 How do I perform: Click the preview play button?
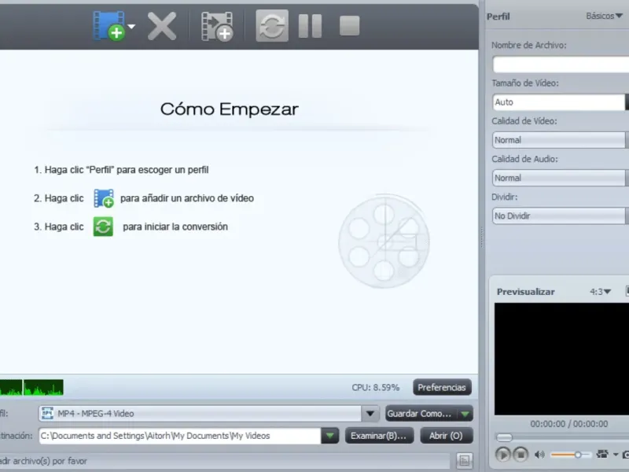tap(502, 455)
